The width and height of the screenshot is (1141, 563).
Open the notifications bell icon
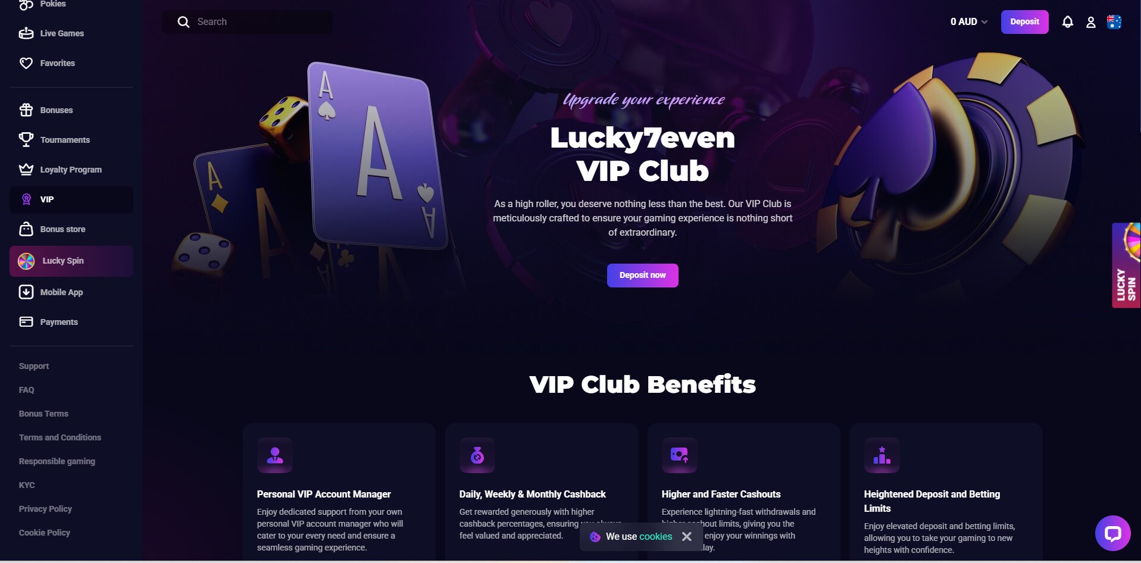point(1067,22)
